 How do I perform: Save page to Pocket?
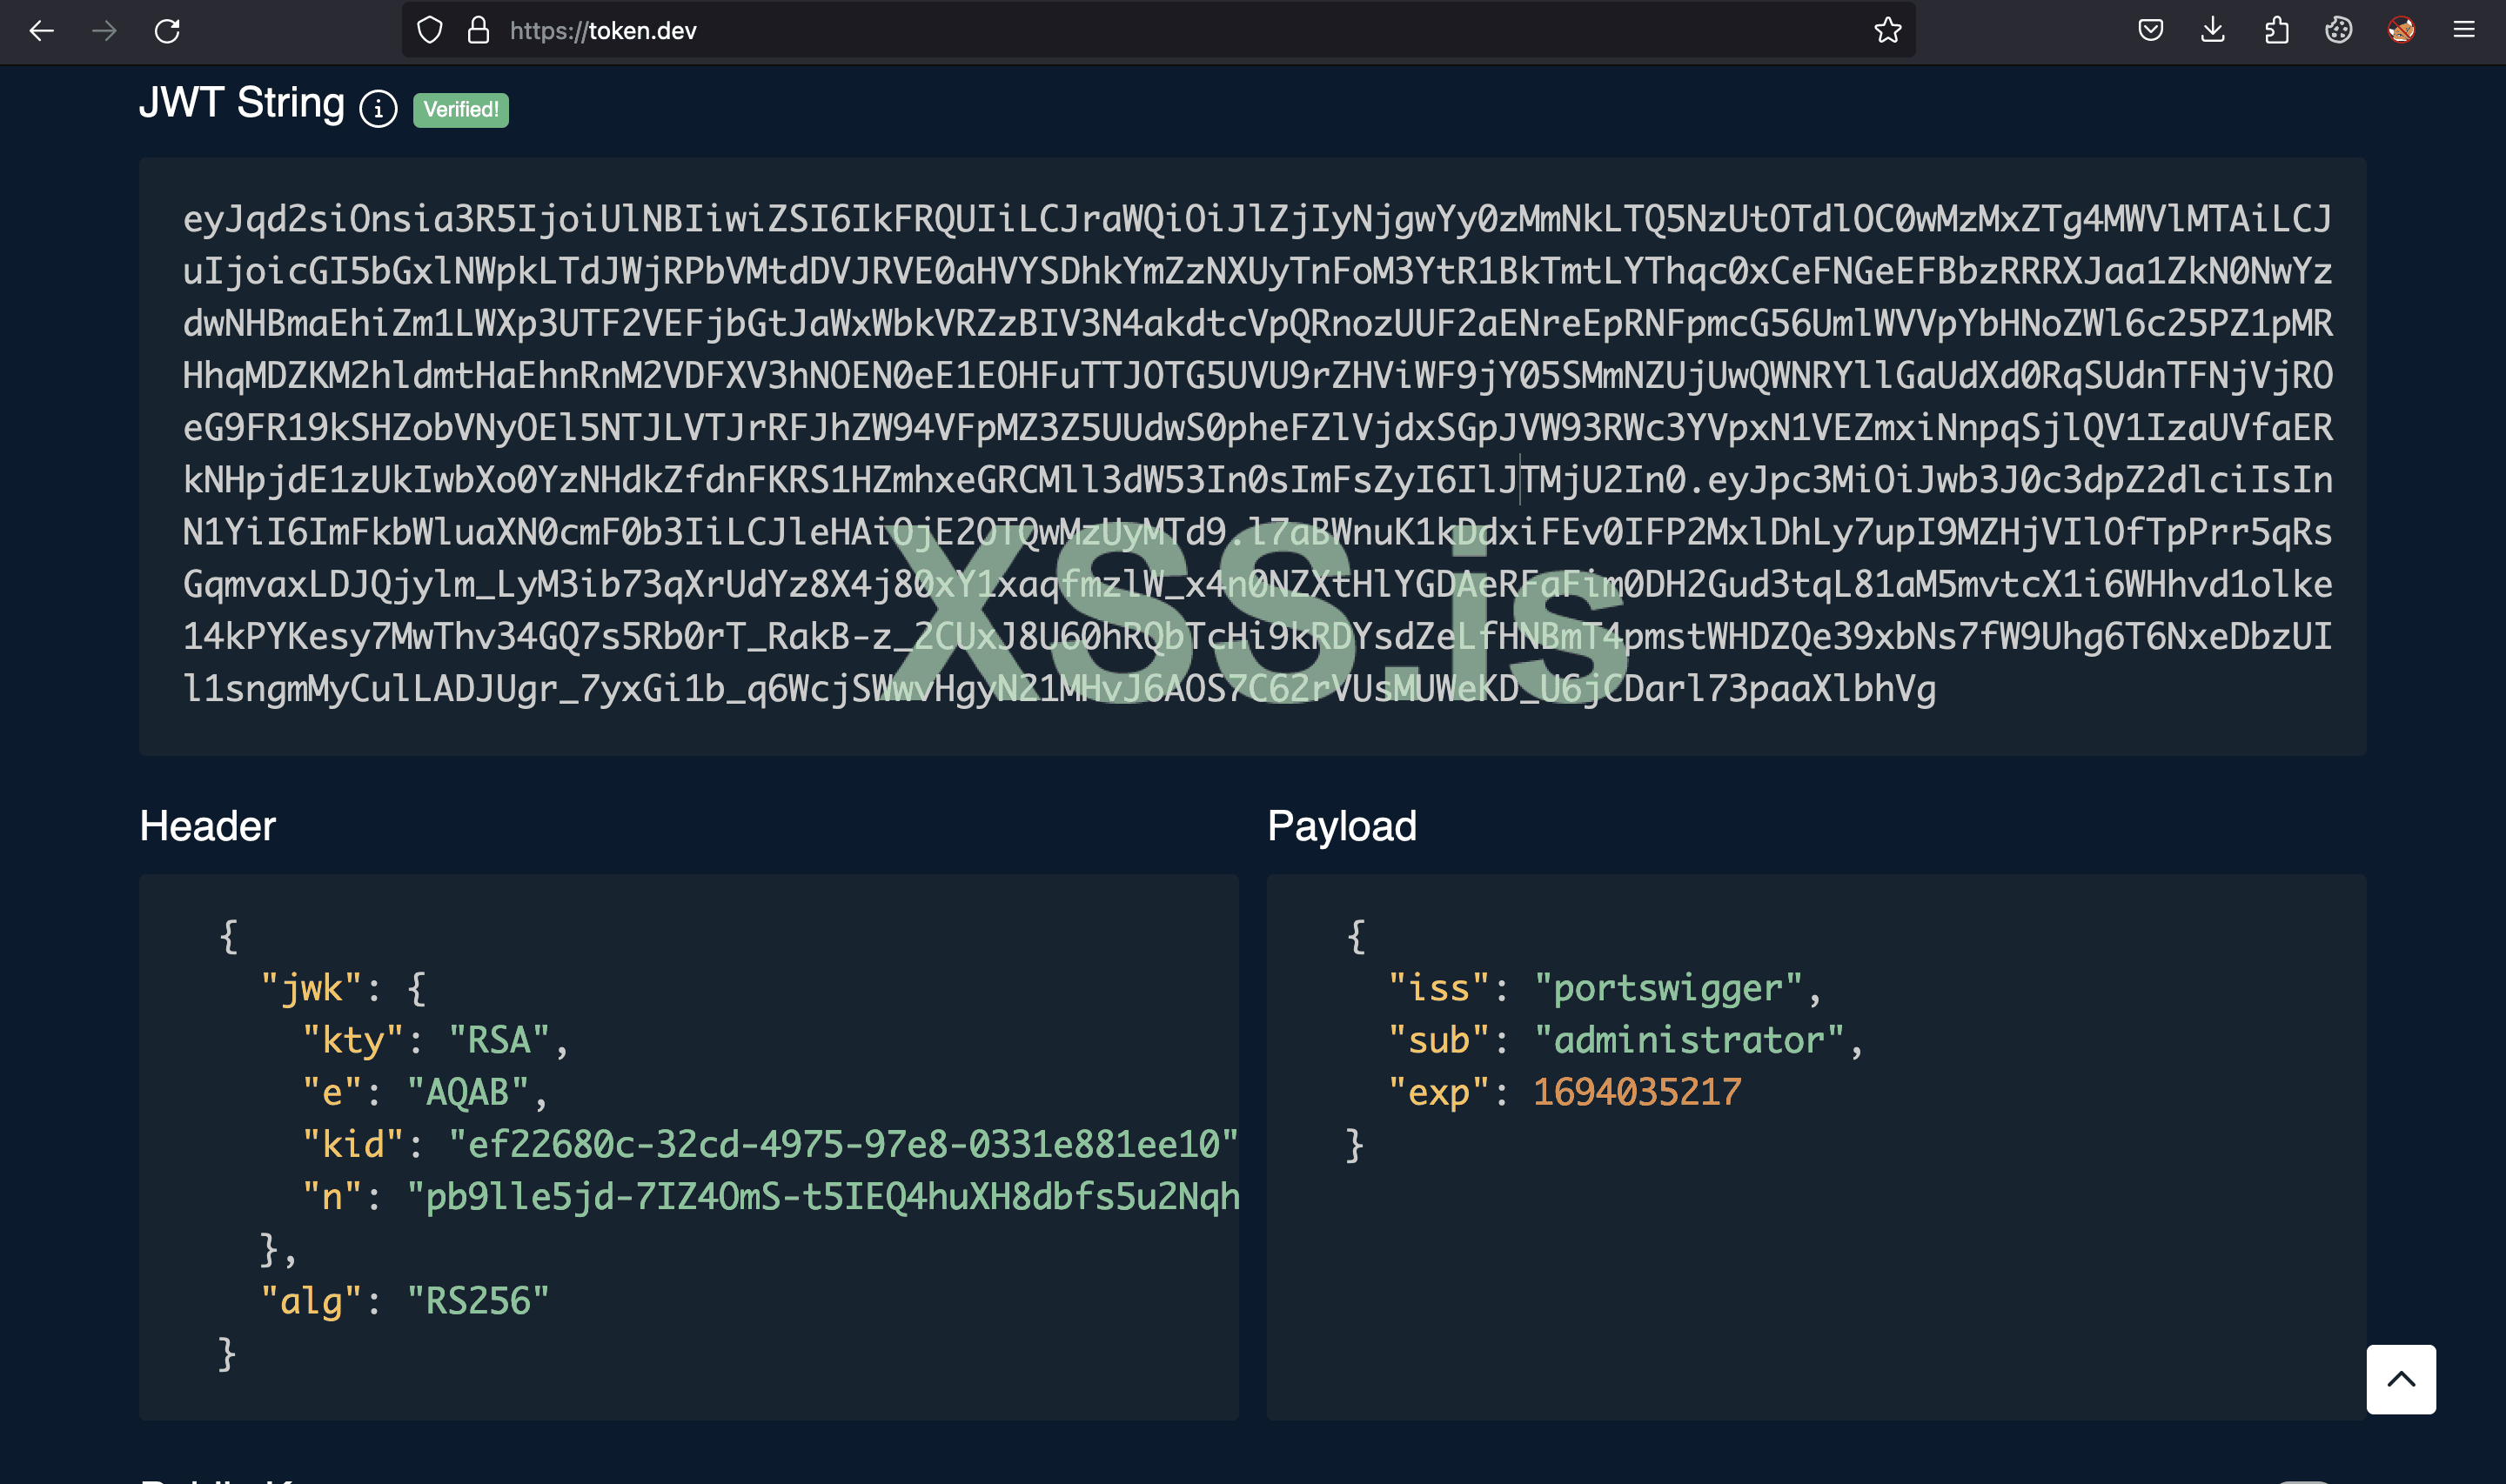pos(2150,31)
